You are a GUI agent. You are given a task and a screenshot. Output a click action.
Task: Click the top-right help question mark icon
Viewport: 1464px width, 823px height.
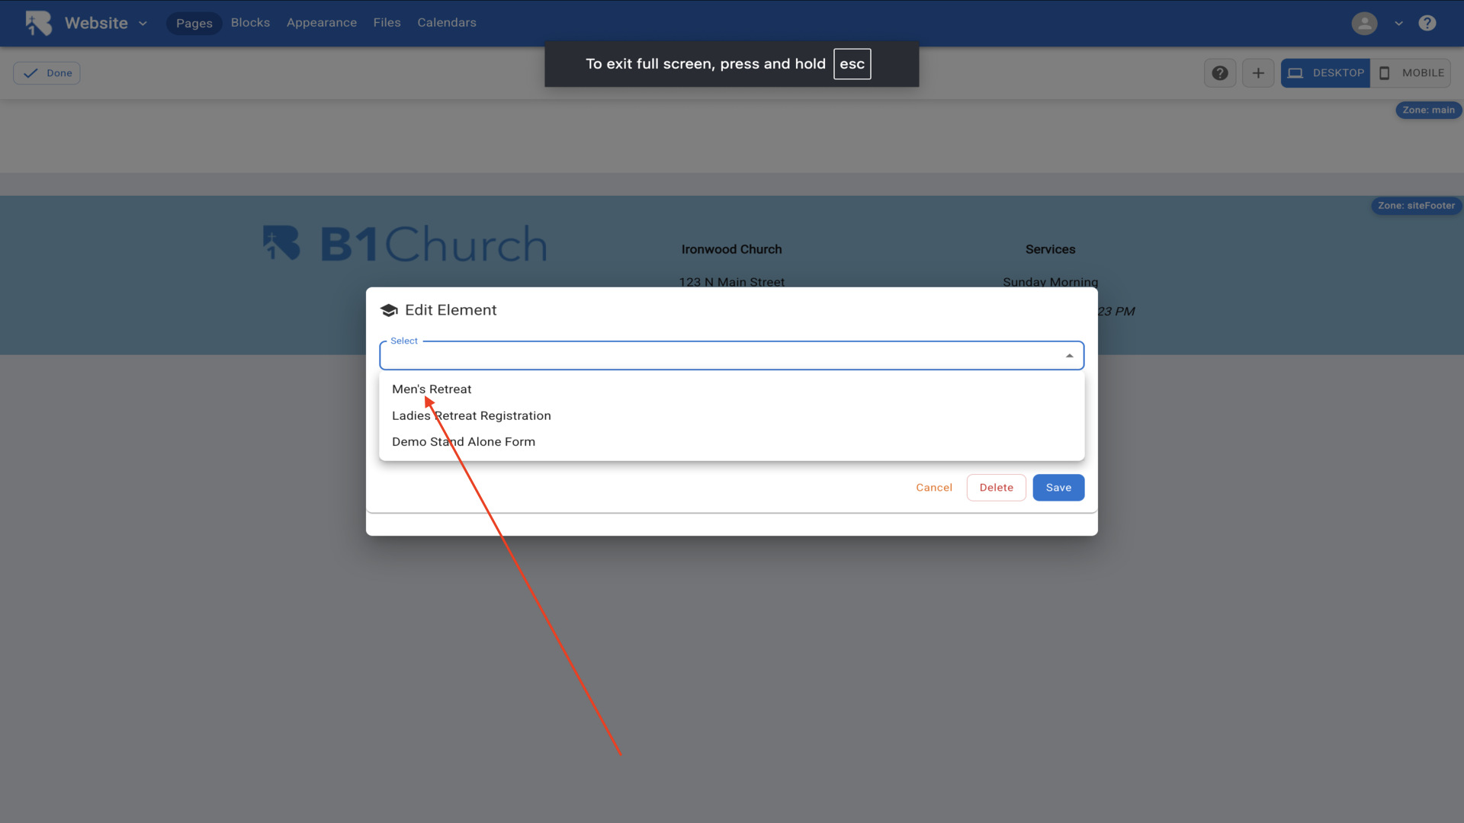click(1427, 23)
